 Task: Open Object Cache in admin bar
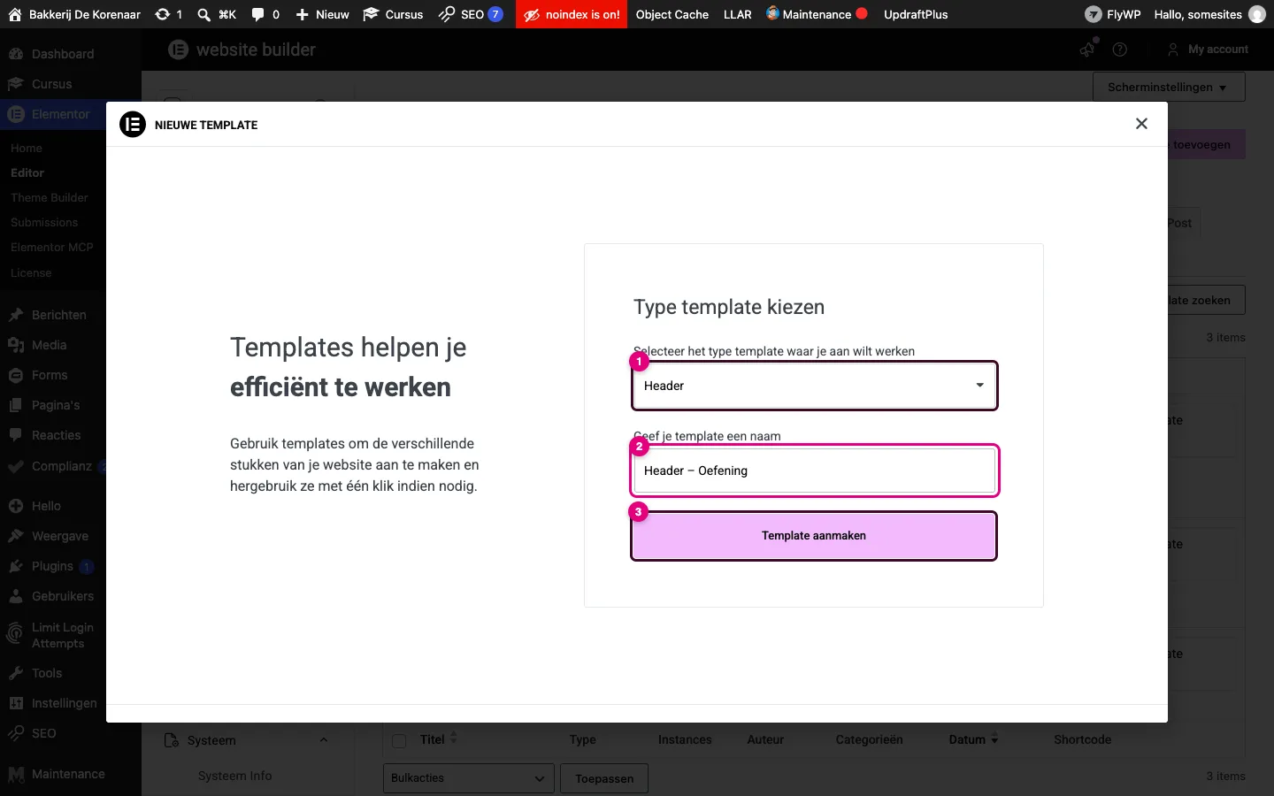click(x=672, y=14)
